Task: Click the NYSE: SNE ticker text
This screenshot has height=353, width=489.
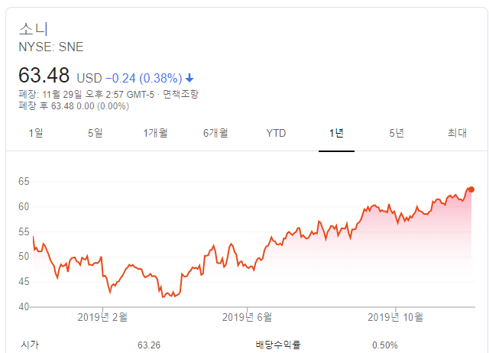Action: point(51,47)
